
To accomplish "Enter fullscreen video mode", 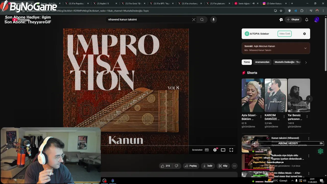I will click(x=231, y=150).
